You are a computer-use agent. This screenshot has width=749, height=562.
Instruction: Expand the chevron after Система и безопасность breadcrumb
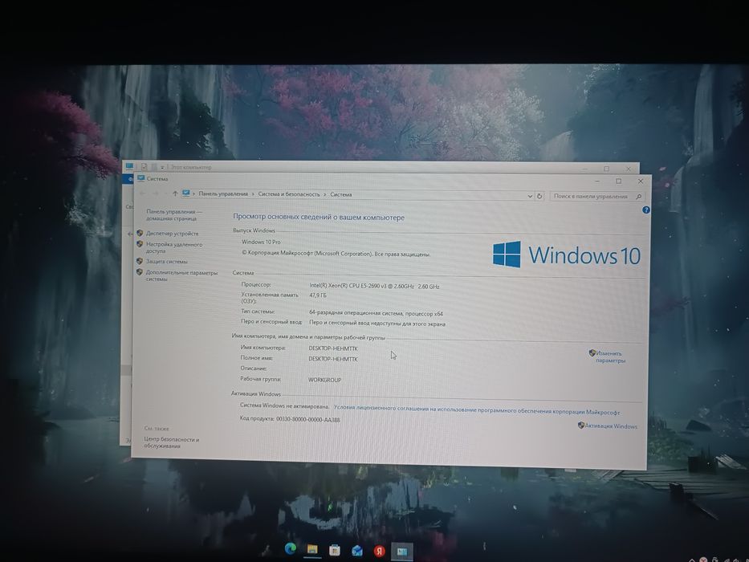pyautogui.click(x=325, y=194)
